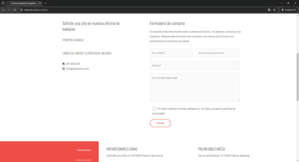Click into the Asunto field

tap(195, 65)
